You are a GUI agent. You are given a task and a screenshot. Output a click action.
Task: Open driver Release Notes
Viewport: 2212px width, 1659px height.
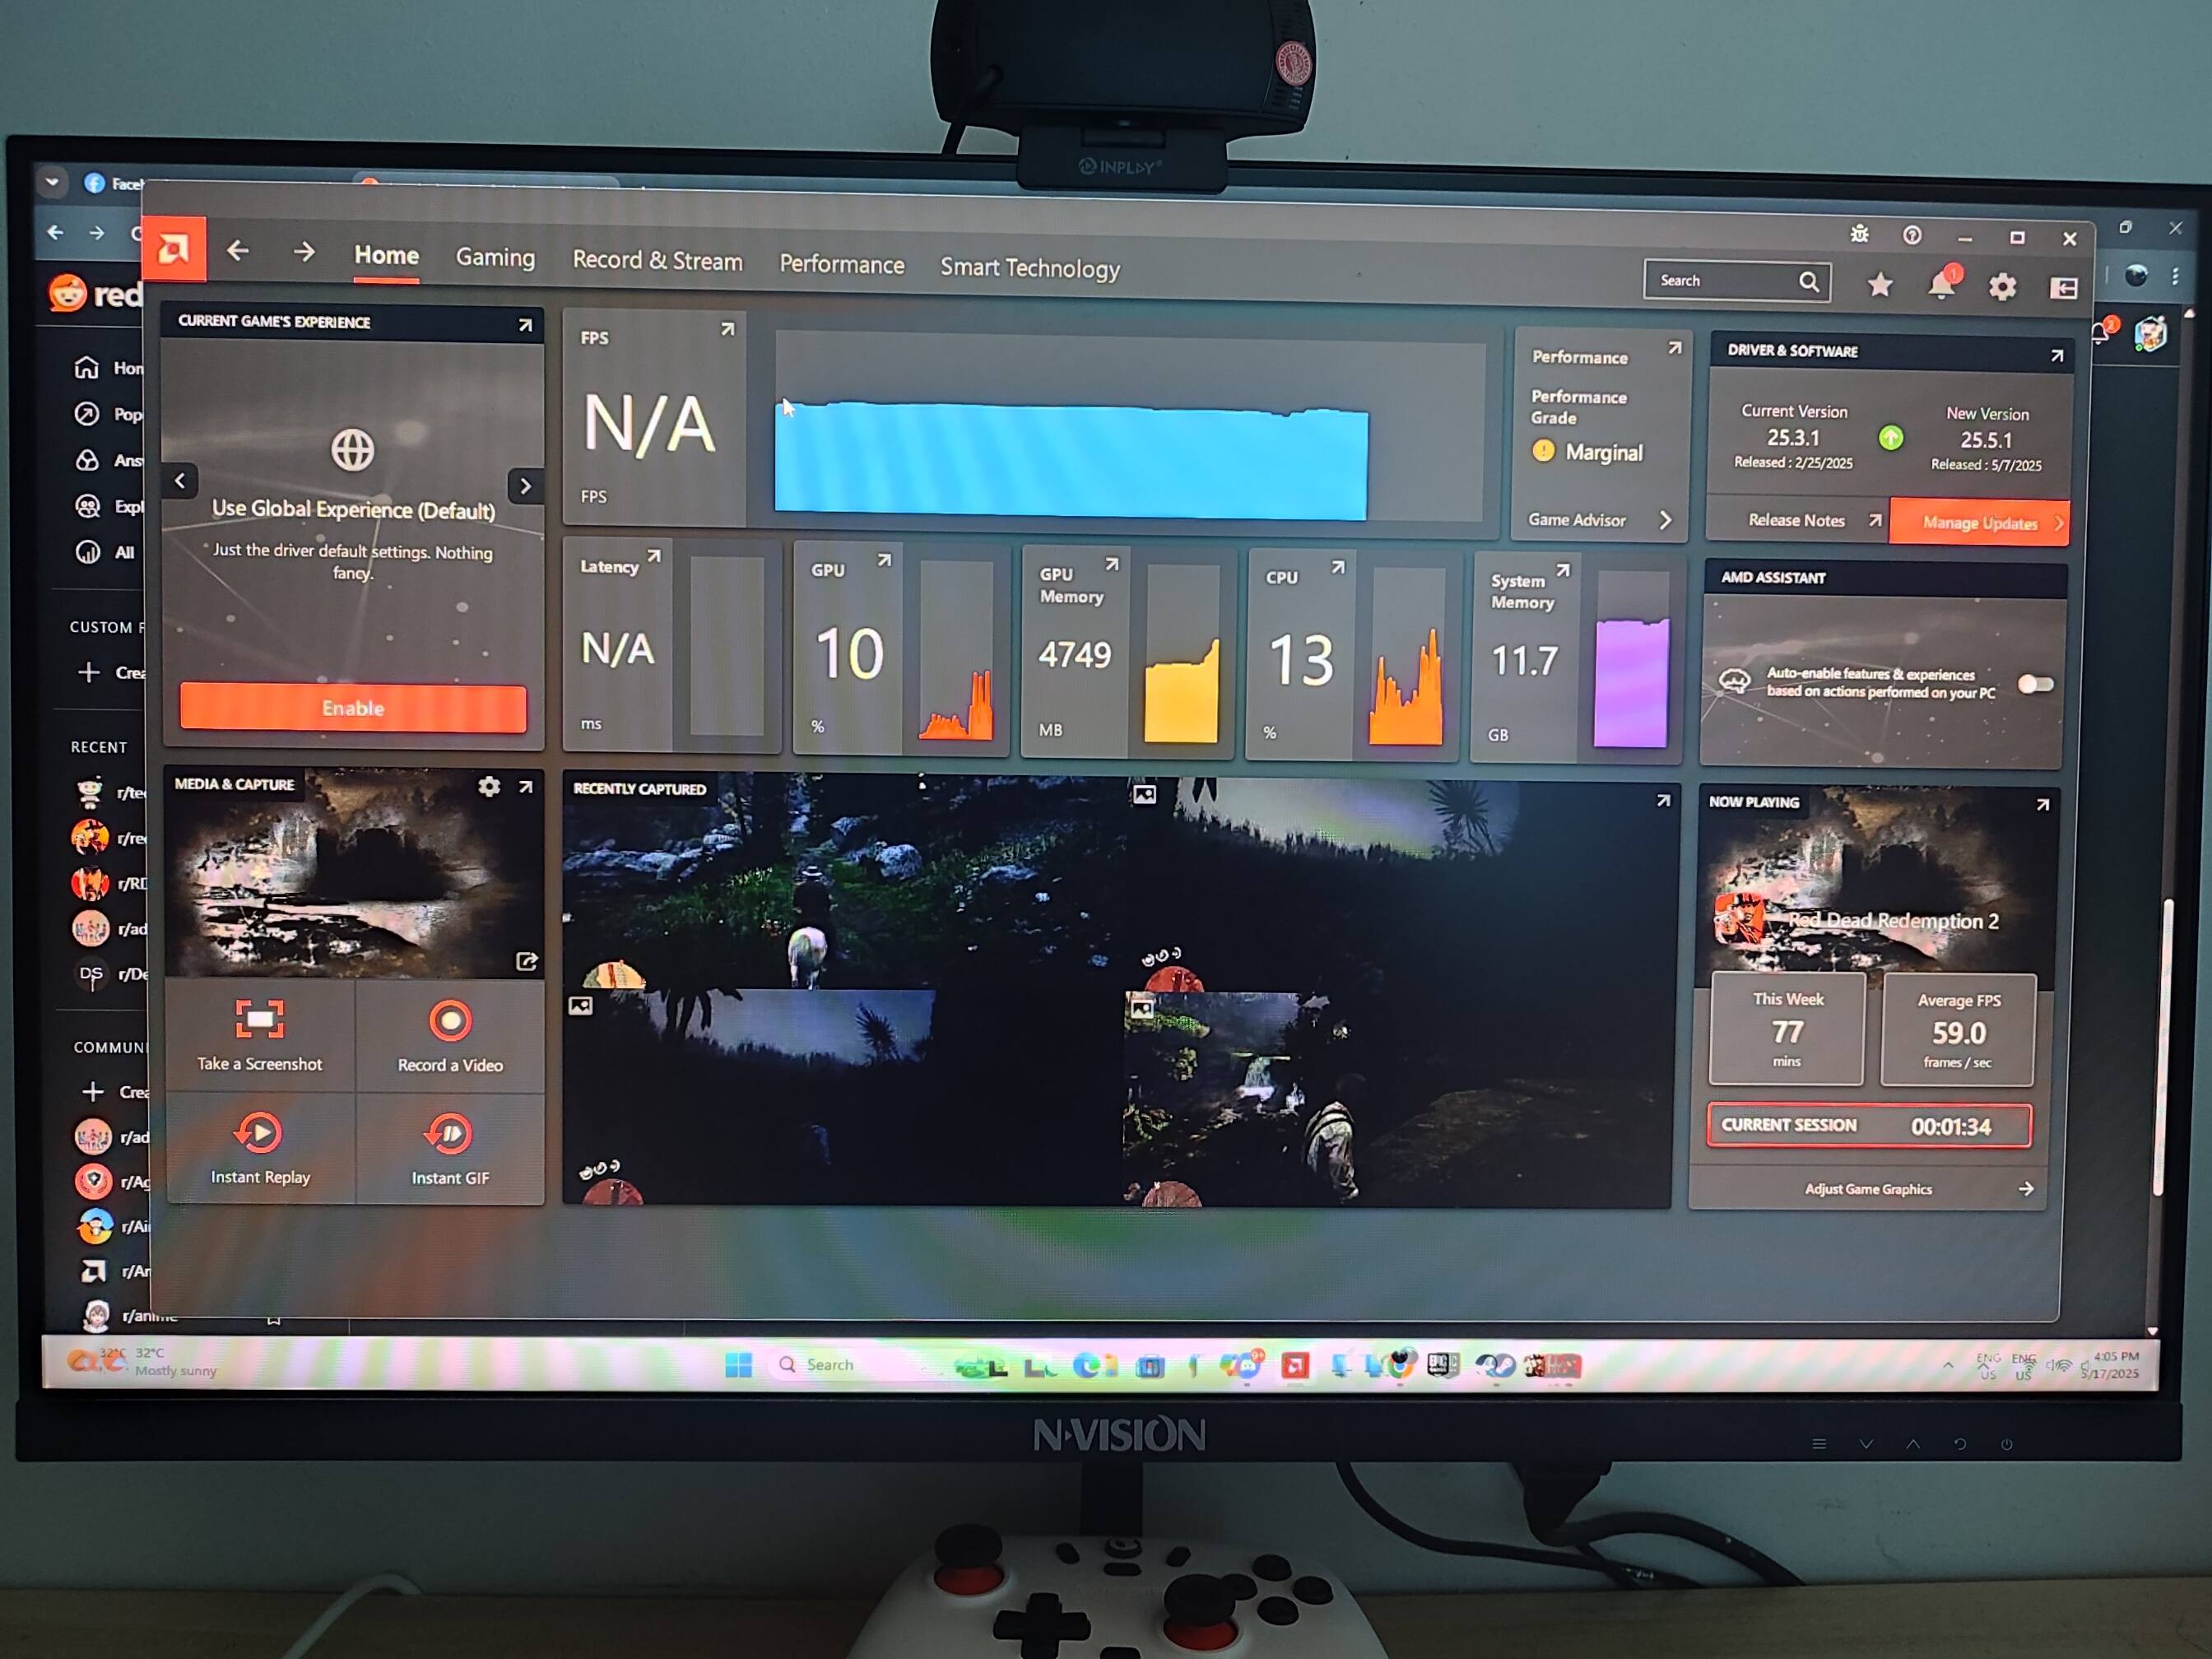click(x=1799, y=520)
